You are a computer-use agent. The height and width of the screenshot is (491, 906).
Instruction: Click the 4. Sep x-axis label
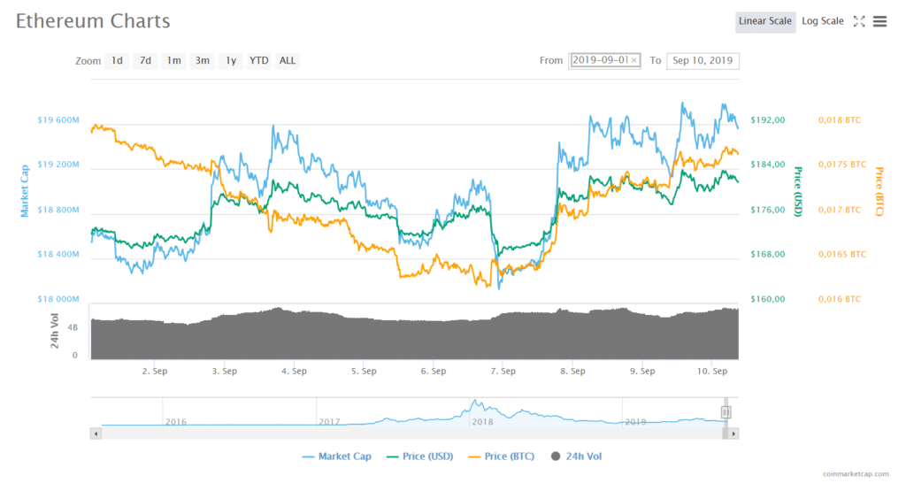point(294,371)
